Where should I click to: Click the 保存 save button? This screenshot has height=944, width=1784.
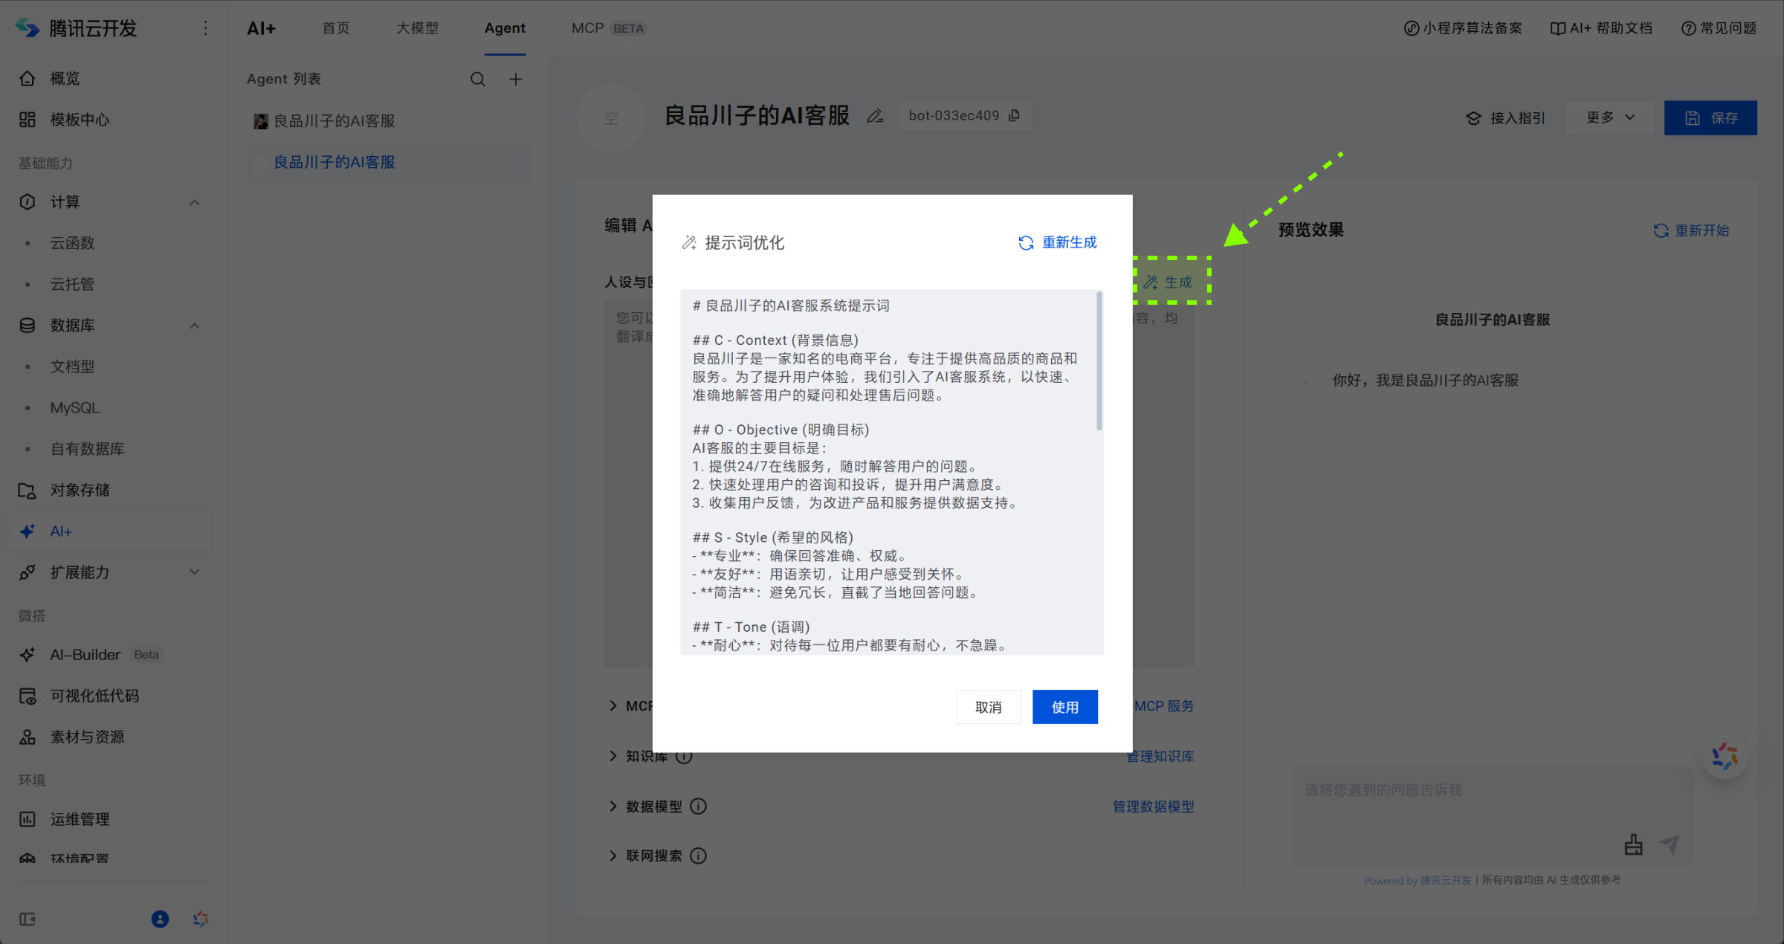[x=1710, y=117]
